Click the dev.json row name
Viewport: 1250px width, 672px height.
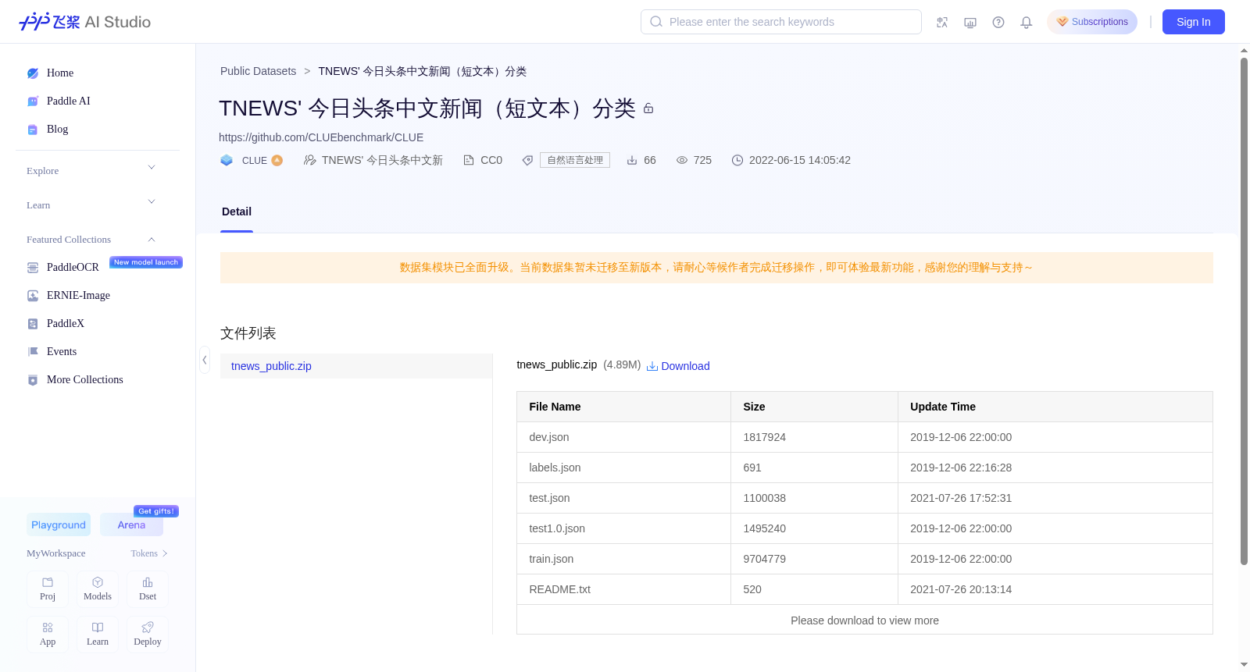pyautogui.click(x=549, y=437)
